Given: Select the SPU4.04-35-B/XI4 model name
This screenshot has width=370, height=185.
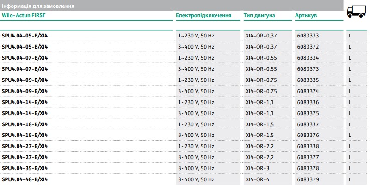Looking at the screenshot, I should [25, 168].
